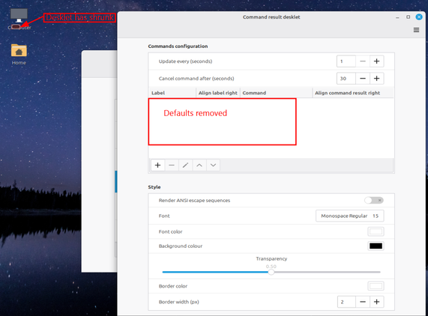Maximize the Command result desklet window
The image size is (428, 316).
click(x=408, y=17)
